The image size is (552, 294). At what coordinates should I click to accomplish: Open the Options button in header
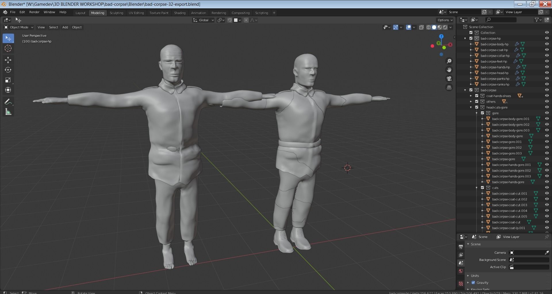click(x=445, y=20)
